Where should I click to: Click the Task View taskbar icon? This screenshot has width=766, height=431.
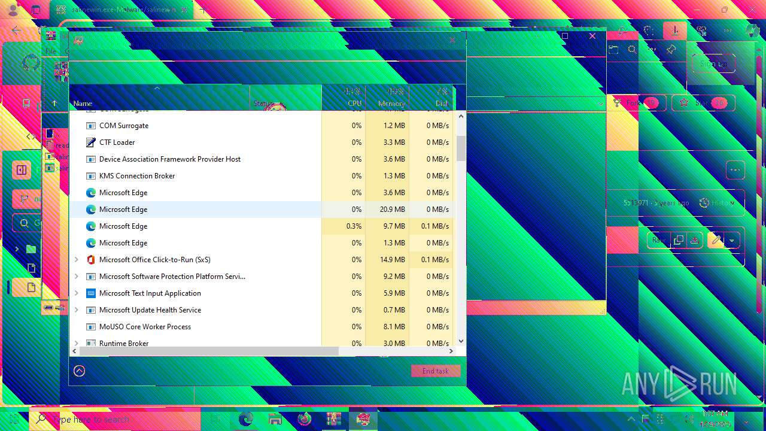coord(215,419)
